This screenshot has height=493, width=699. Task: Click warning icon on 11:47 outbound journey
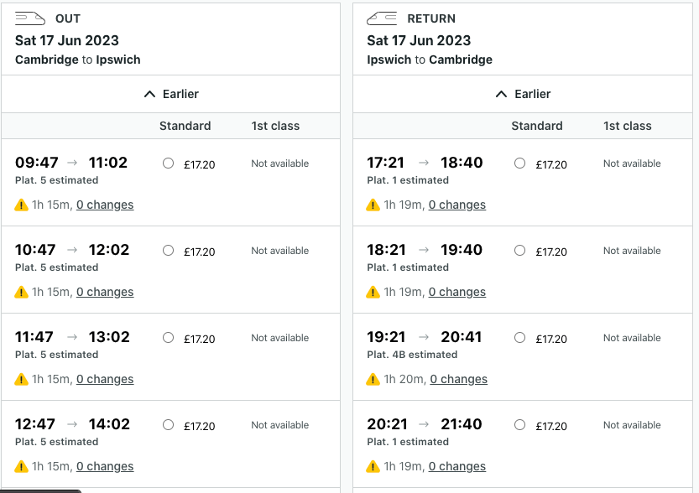21,379
